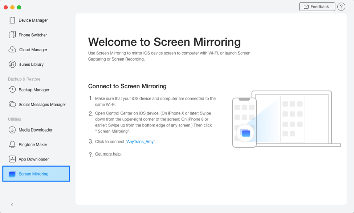Select the Ringtone Maker tool
The image size is (354, 213).
(x=32, y=144)
